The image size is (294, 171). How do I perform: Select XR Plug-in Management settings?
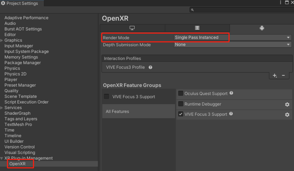coord(29,158)
